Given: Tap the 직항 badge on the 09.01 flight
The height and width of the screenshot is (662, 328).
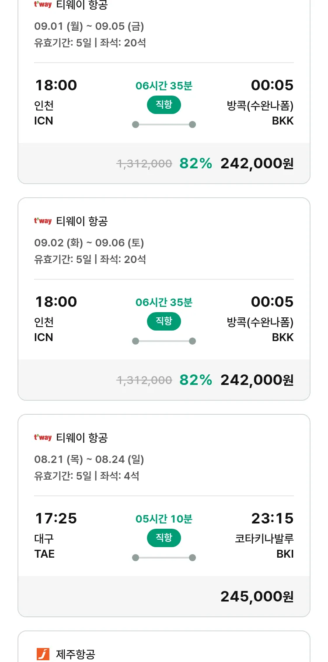Looking at the screenshot, I should click(164, 105).
